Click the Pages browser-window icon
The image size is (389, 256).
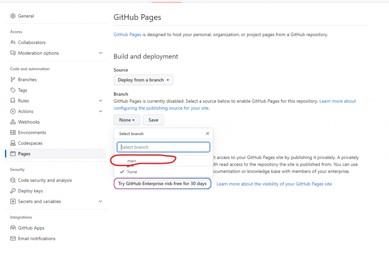pos(13,154)
